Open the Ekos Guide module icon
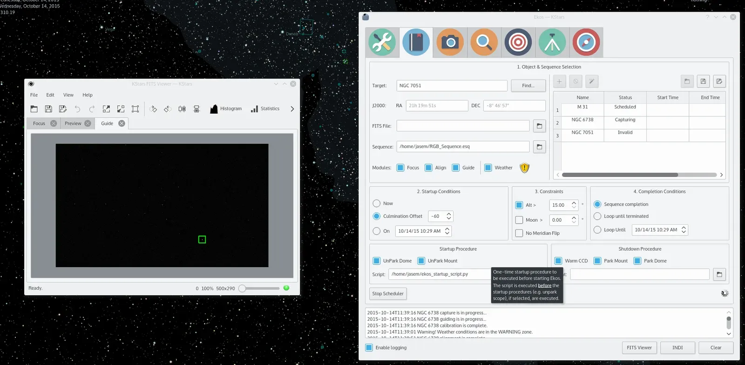745x365 pixels. (x=552, y=42)
